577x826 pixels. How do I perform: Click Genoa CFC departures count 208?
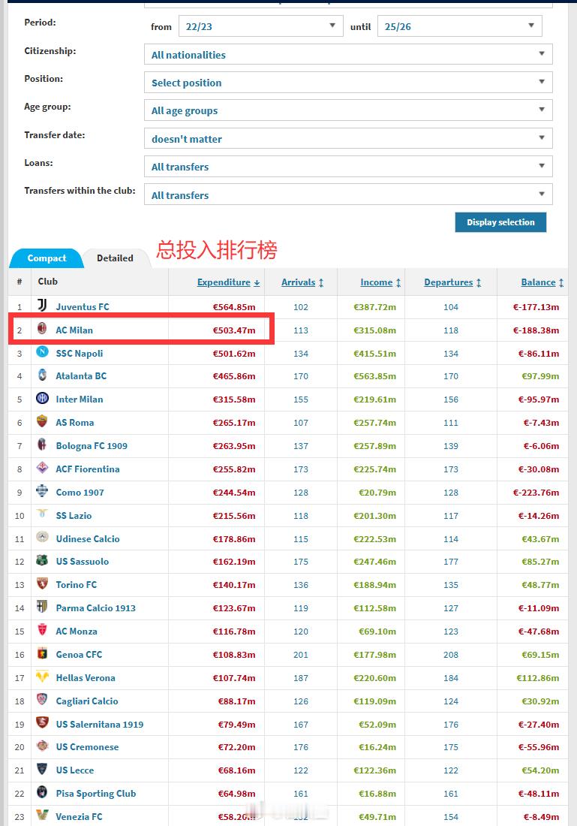click(451, 655)
